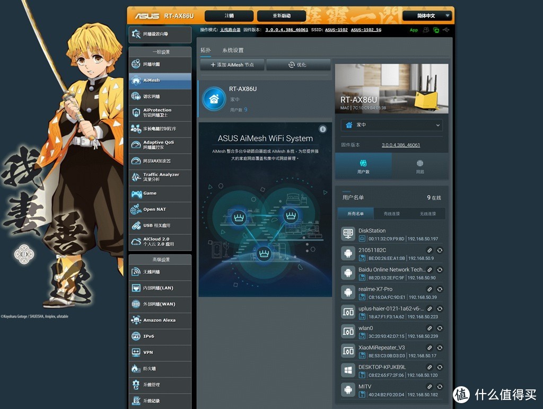Click bind link icon for Baidu Online Network Tech
This screenshot has width=543, height=409.
tap(430, 270)
